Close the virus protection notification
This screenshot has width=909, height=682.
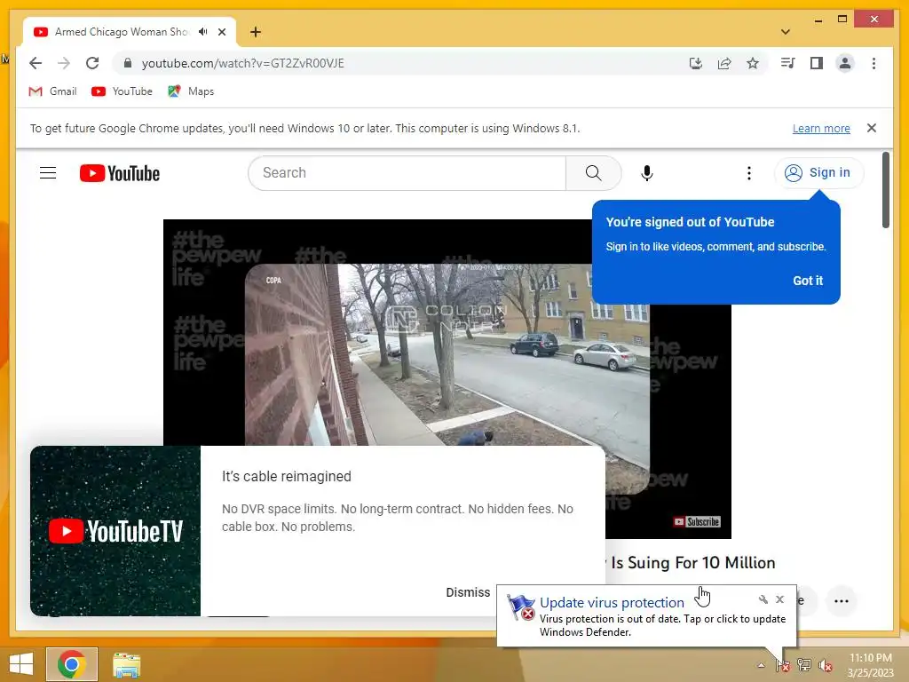pos(779,599)
